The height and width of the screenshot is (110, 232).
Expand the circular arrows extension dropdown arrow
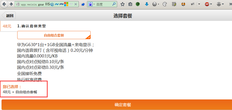[223, 4]
